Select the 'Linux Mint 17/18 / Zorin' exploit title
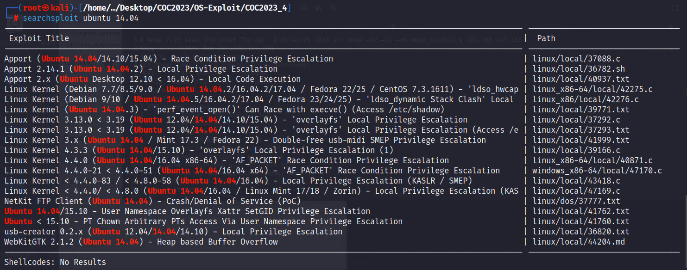Viewport: 687px width, 270px height. 261,191
